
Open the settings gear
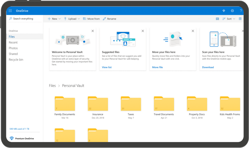click(232, 11)
